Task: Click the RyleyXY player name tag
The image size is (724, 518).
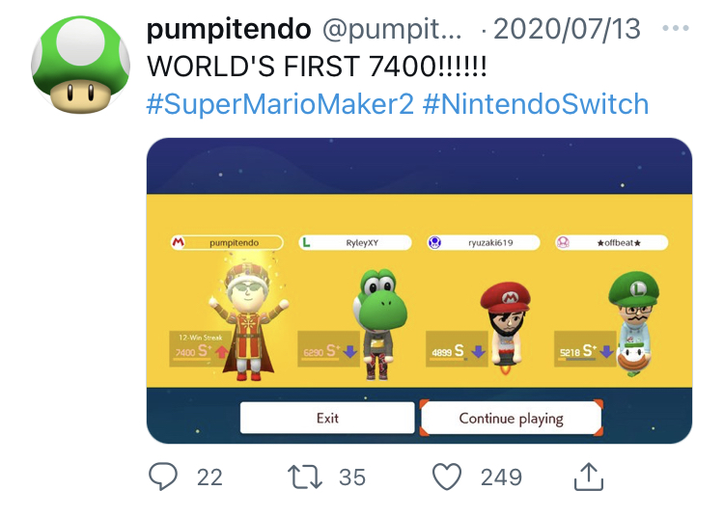Action: click(362, 243)
